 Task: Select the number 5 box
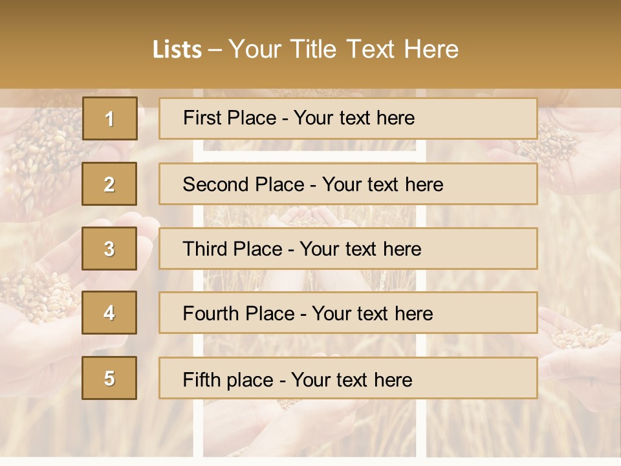click(x=109, y=378)
